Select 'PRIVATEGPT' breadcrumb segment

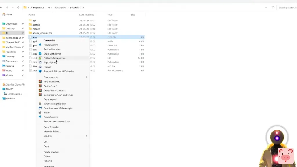coord(60,8)
